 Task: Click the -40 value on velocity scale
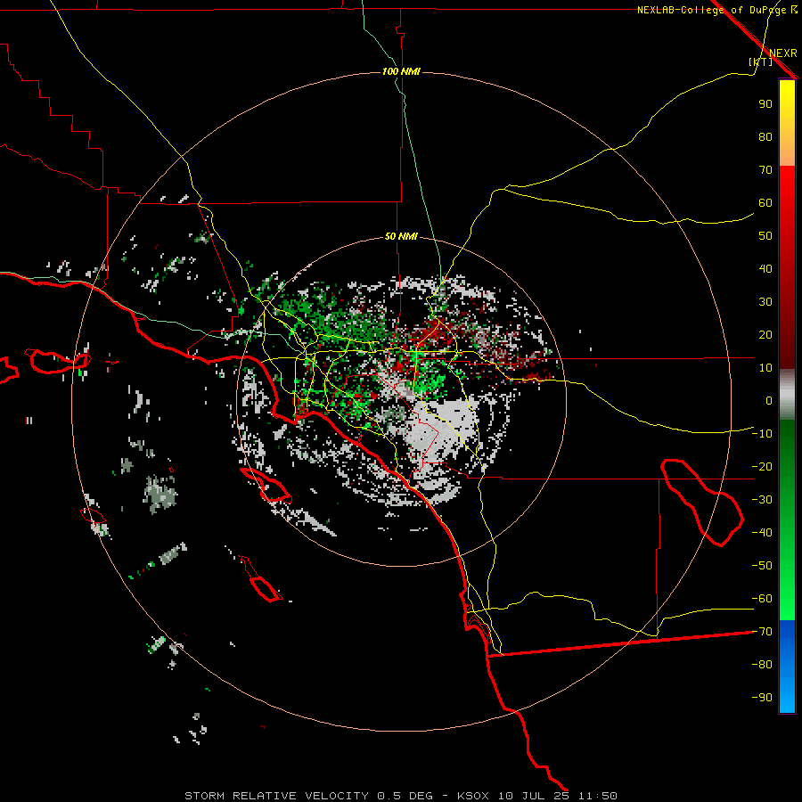[x=762, y=533]
